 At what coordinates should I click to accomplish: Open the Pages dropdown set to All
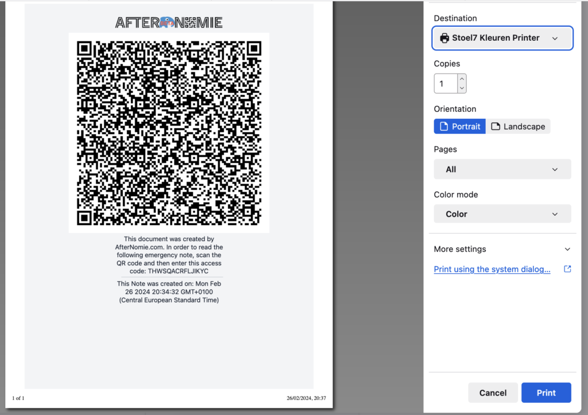click(x=502, y=169)
